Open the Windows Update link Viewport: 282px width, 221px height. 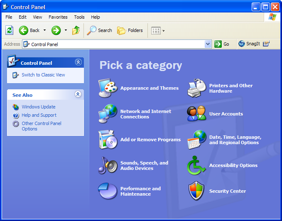(38, 107)
